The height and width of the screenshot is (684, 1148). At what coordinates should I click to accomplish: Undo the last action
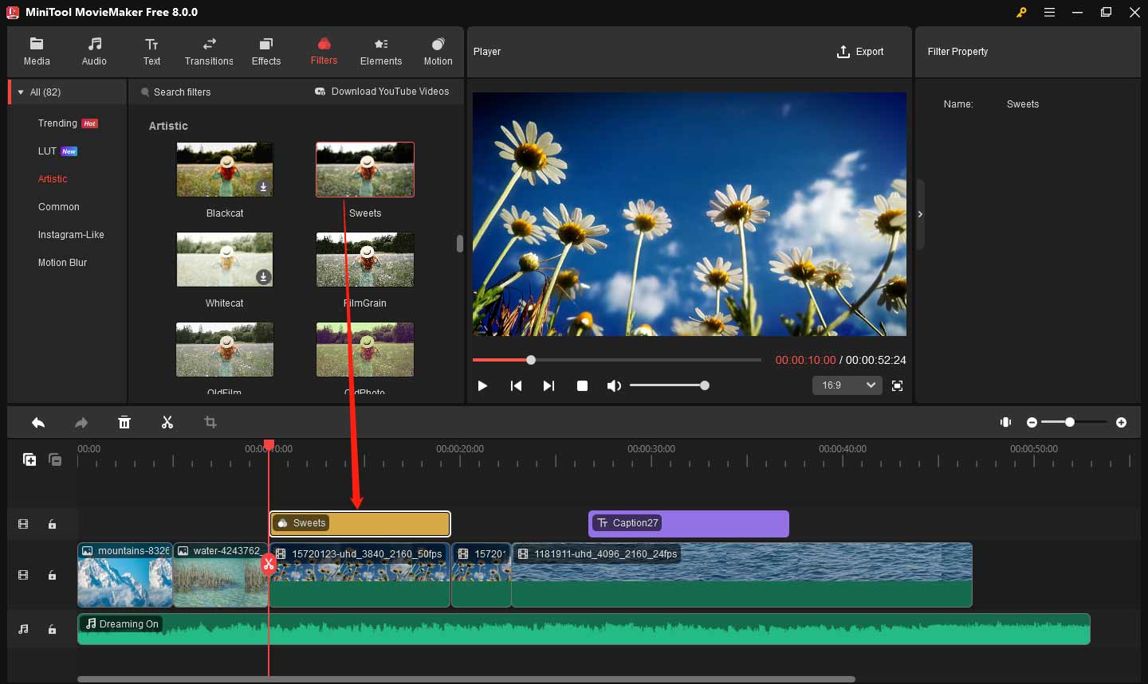coord(38,422)
